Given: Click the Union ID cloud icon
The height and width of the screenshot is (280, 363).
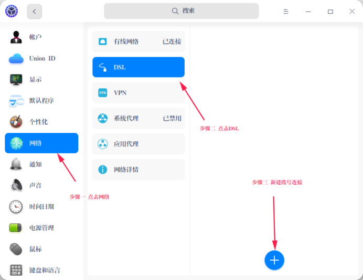Looking at the screenshot, I should tap(16, 59).
